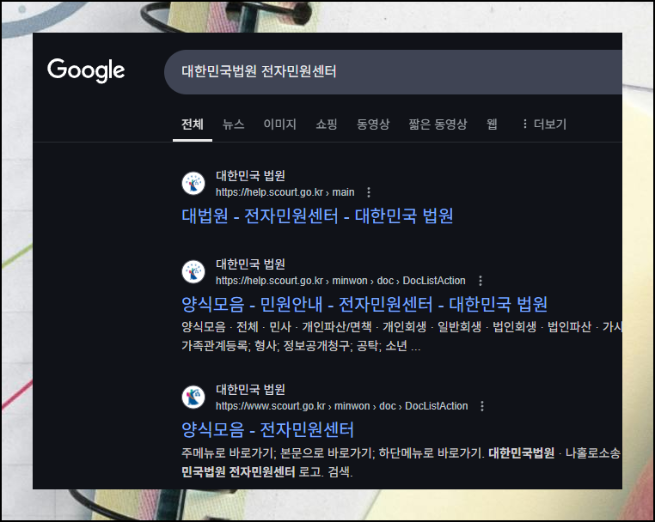Open the 동영상 tab

(x=372, y=124)
